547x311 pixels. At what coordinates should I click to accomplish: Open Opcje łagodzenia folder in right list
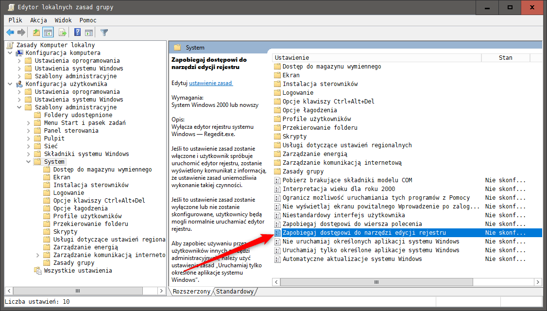pyautogui.click(x=310, y=110)
